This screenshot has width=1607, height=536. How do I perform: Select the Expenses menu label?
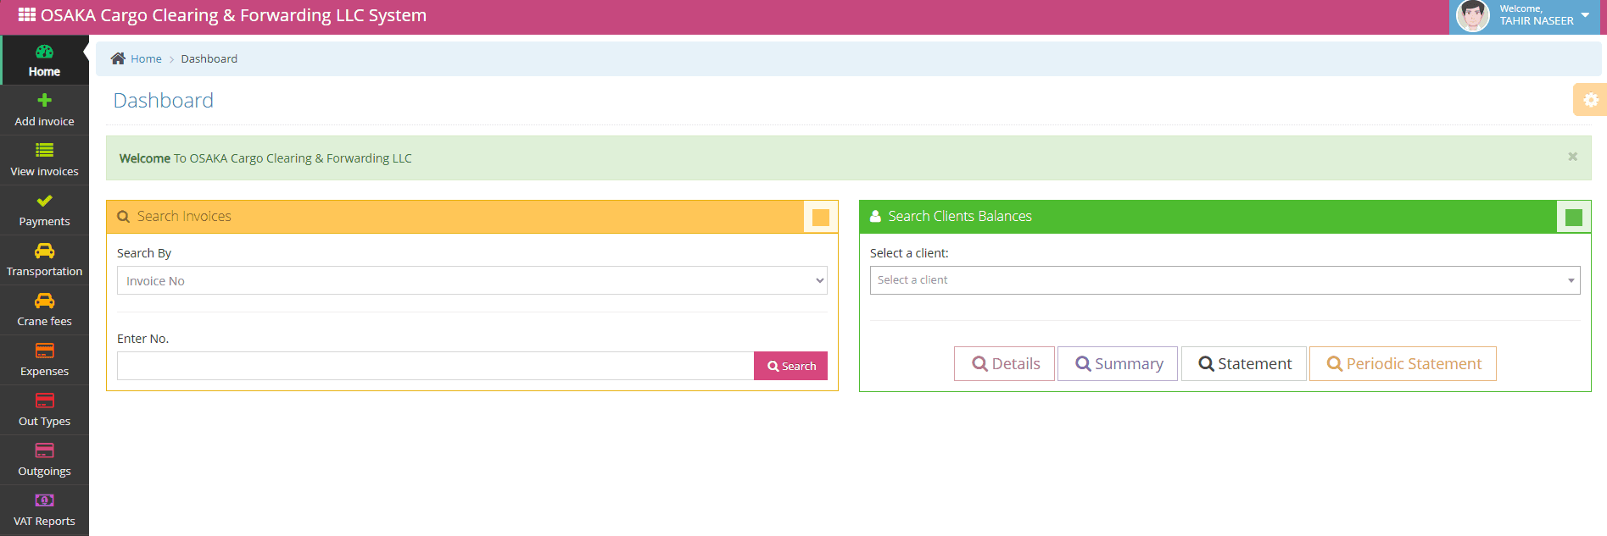[x=44, y=371]
